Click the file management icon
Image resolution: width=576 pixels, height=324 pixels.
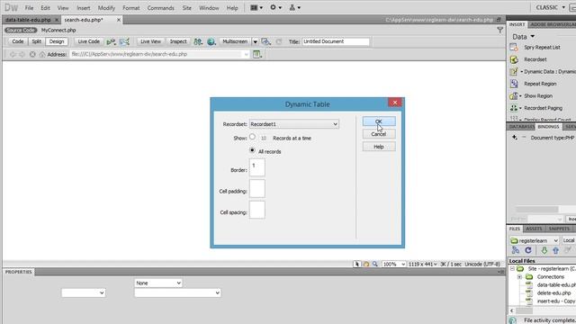point(198,42)
